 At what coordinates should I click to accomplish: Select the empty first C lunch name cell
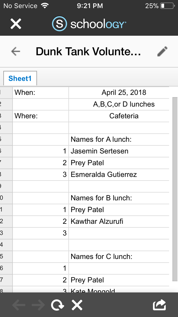click(x=119, y=268)
